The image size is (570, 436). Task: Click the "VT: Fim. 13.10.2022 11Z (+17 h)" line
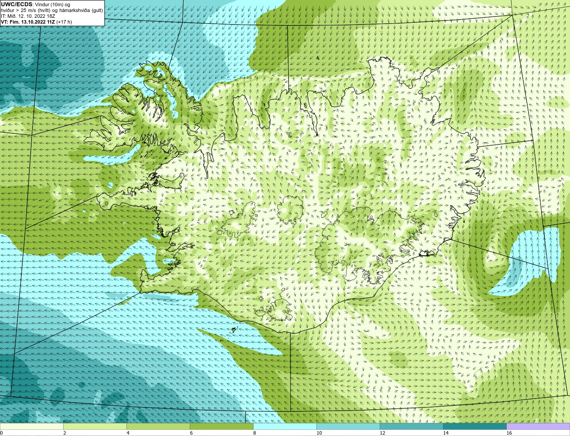pyautogui.click(x=37, y=22)
